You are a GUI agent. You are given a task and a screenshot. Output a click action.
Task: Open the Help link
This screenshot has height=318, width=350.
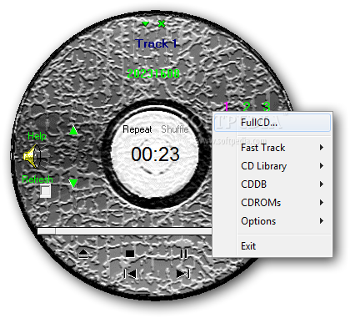coord(37,136)
